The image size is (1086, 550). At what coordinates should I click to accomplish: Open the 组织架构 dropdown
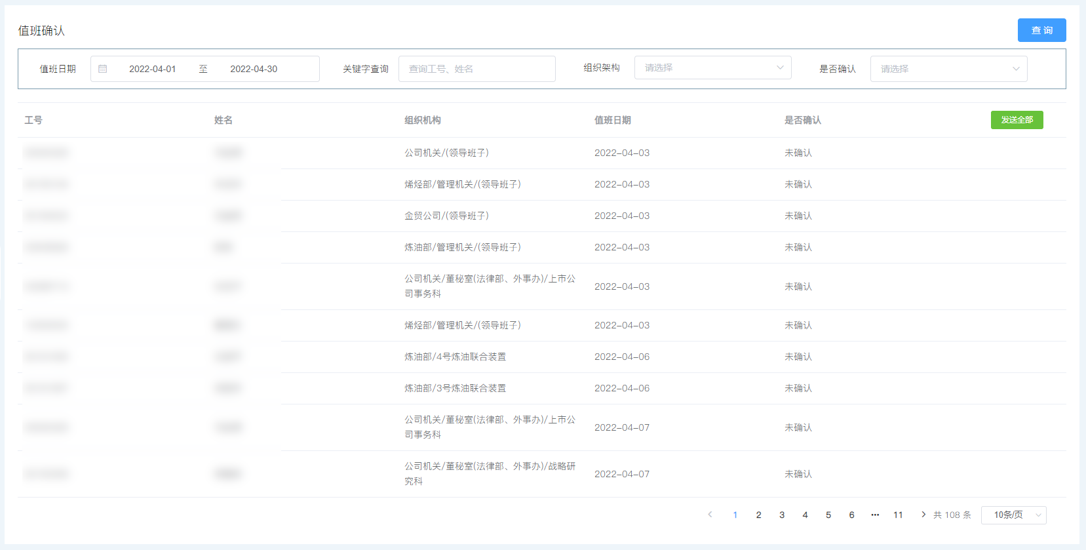coord(712,68)
